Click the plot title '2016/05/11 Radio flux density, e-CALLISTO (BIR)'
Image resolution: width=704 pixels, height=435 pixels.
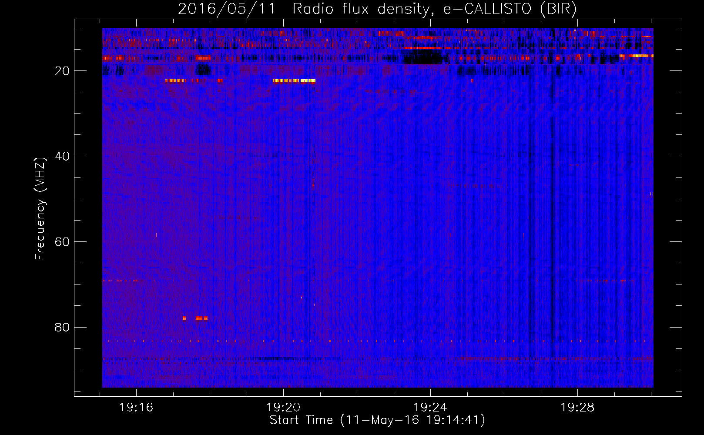[377, 9]
